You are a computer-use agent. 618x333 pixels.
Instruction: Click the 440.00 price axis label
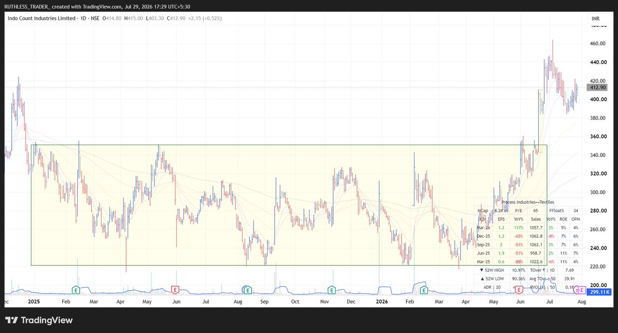[x=597, y=62]
